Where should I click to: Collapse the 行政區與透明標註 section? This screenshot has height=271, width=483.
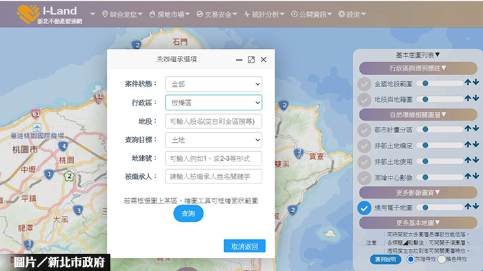coord(418,68)
